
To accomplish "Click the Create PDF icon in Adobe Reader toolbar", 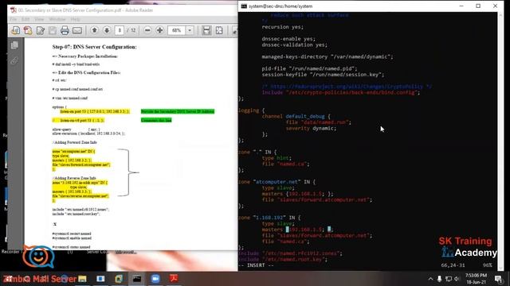I will tap(28, 30).
